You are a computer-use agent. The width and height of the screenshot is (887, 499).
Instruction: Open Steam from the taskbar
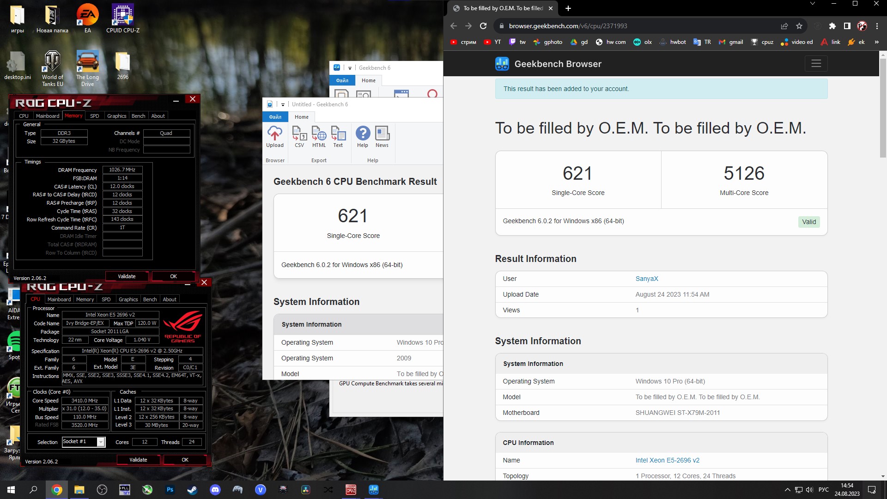tap(192, 490)
